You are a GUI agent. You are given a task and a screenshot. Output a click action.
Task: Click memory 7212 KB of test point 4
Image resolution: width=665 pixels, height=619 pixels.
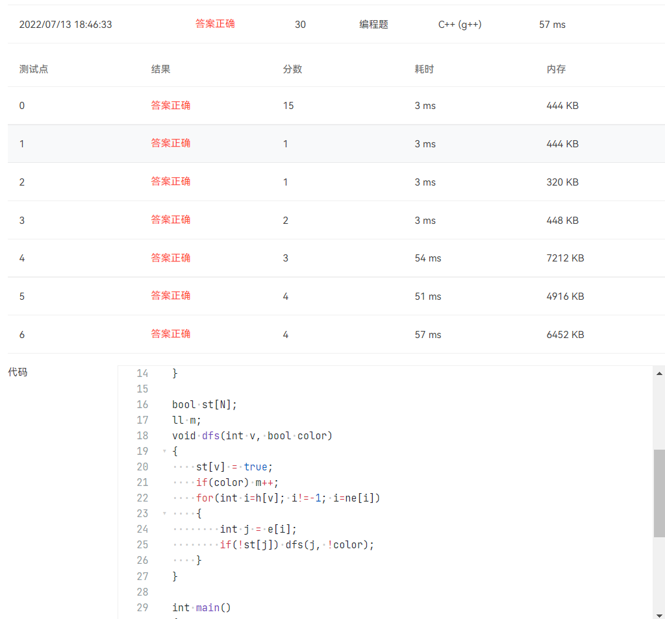coord(566,258)
